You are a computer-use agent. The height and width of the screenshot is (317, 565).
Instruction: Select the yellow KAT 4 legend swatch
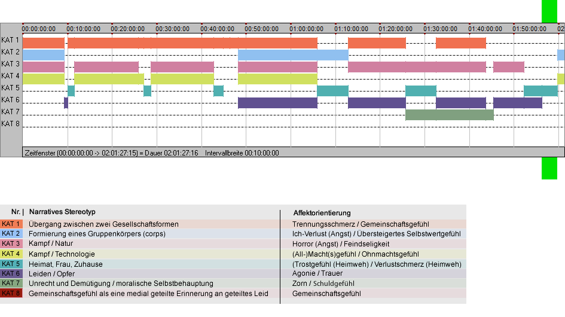11,254
